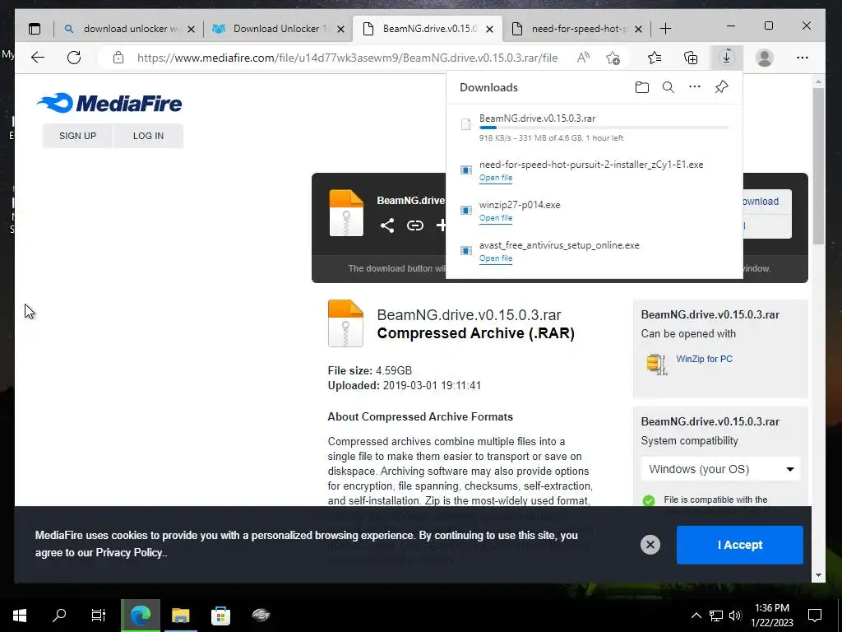842x632 pixels.
Task: Open Microsoft Store from taskbar
Action: pyautogui.click(x=220, y=616)
